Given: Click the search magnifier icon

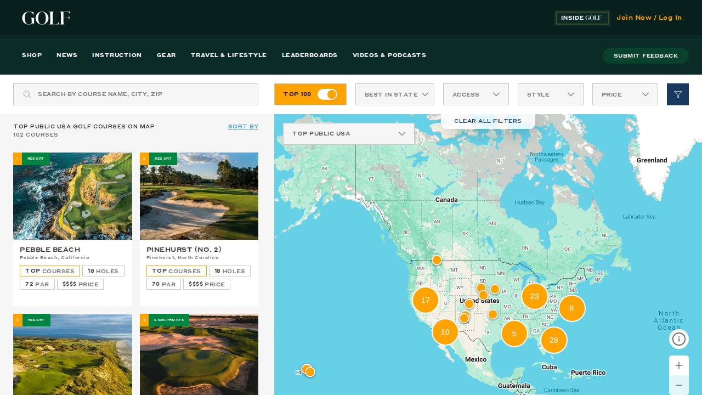Looking at the screenshot, I should pyautogui.click(x=27, y=94).
